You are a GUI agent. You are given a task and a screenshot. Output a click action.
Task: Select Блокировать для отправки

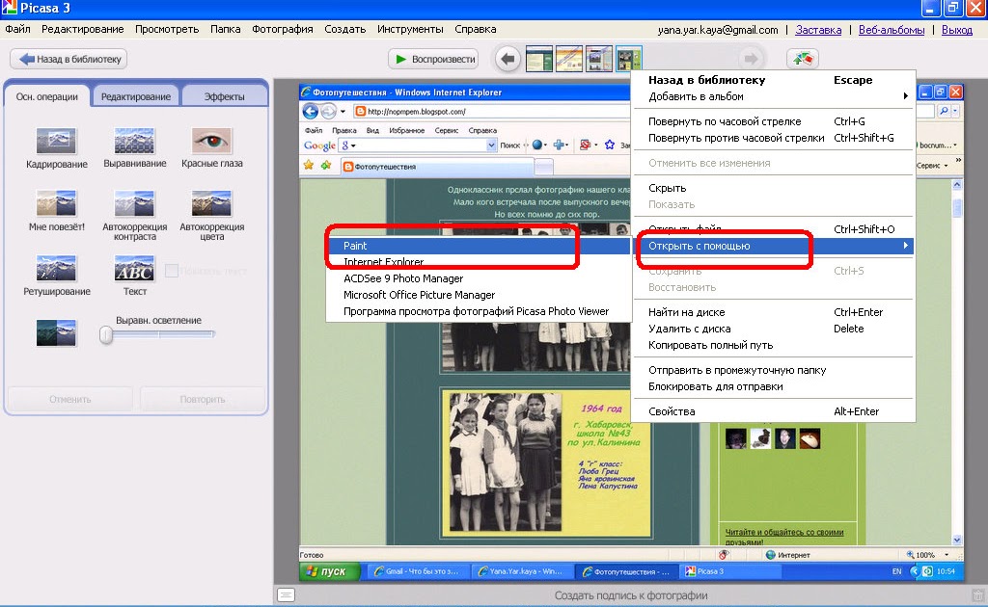pos(773,386)
